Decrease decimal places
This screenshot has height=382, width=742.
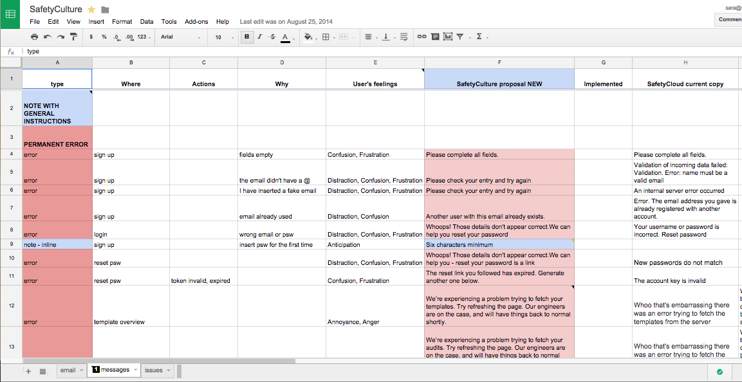[x=117, y=37]
